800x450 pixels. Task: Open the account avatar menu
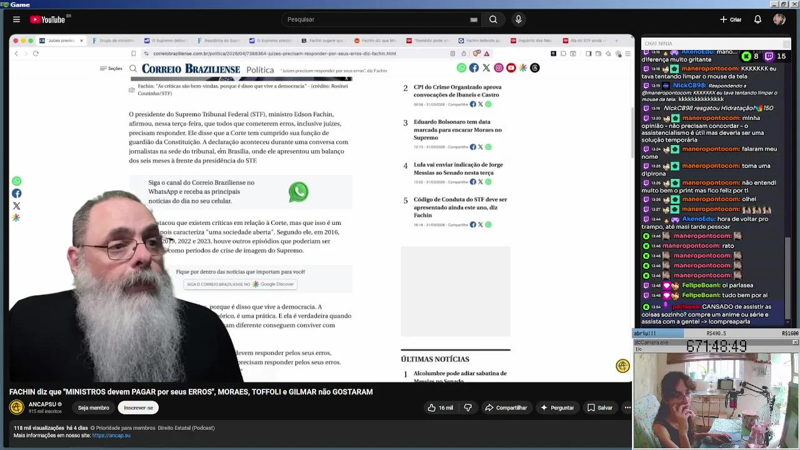(x=779, y=19)
